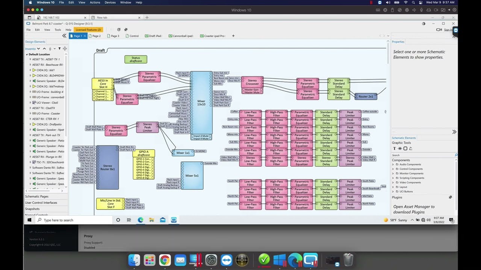Collapse the right Schematic Elements pane

(454, 132)
